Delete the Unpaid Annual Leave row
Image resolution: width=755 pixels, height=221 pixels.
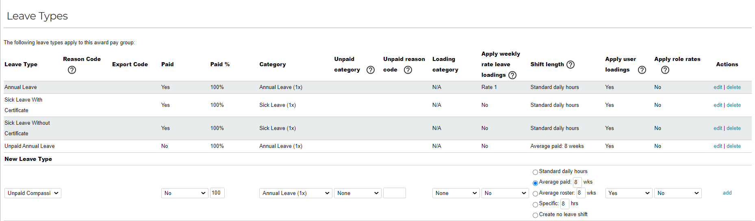[733, 146]
